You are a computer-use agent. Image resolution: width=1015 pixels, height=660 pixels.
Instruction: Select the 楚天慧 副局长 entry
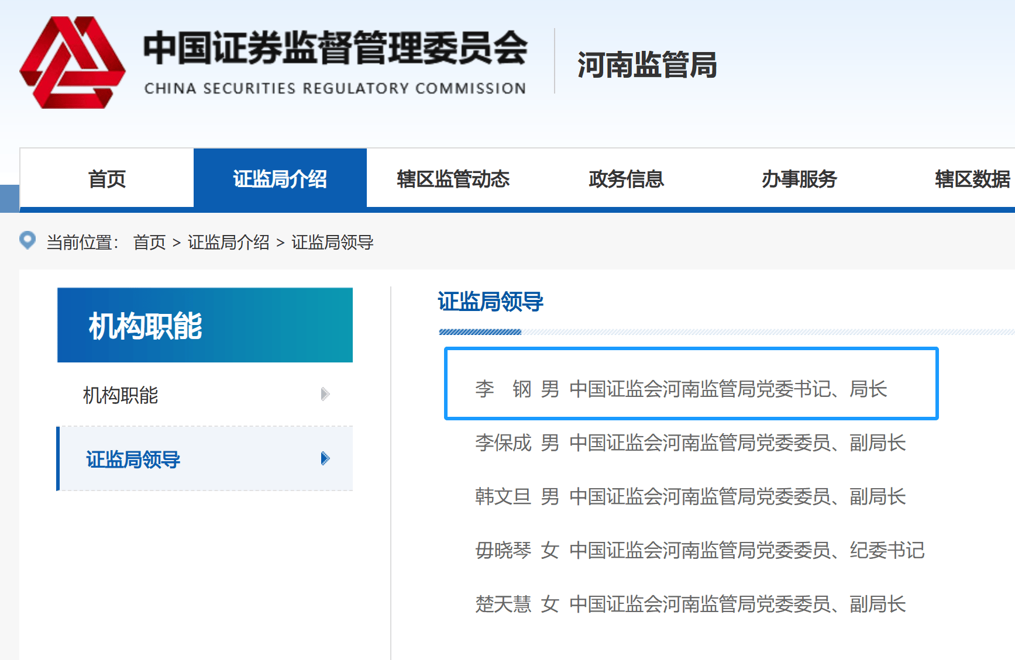[690, 604]
